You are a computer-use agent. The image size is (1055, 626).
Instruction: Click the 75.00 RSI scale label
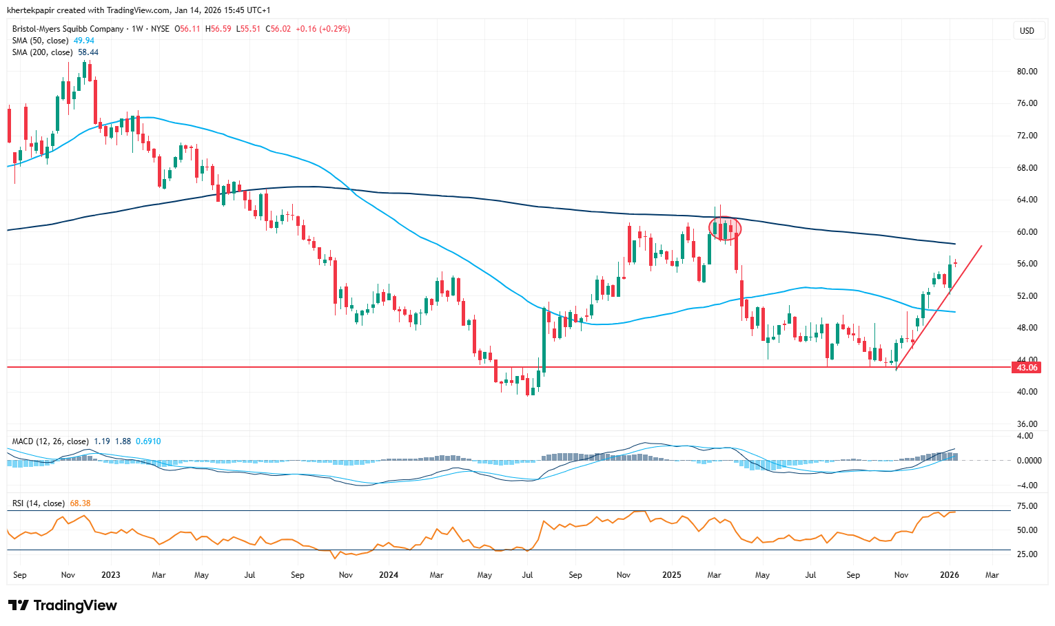pyautogui.click(x=1027, y=506)
